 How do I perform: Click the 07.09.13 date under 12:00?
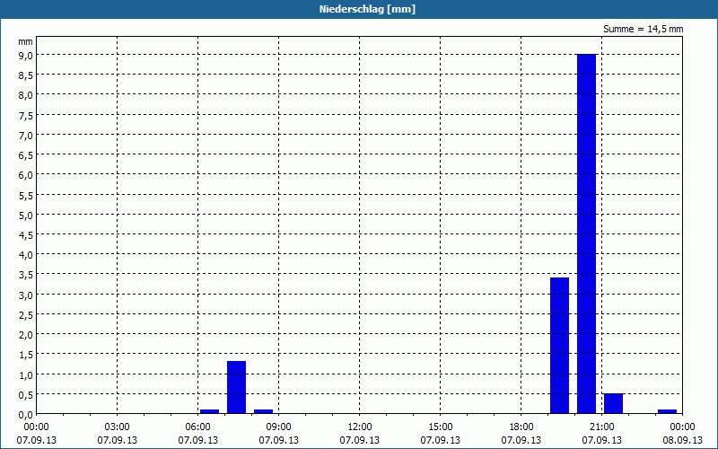360,440
